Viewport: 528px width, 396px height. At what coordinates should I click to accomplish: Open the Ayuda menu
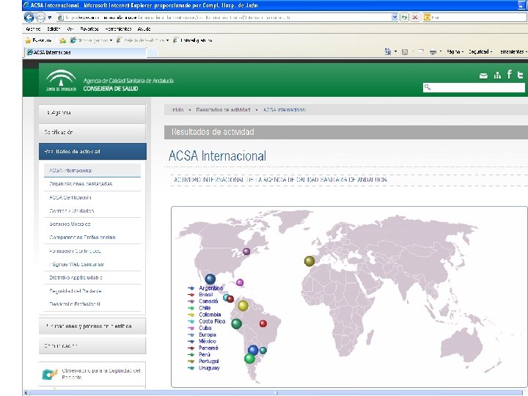144,29
